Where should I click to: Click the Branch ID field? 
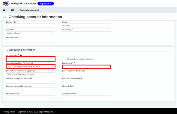point(30,26)
